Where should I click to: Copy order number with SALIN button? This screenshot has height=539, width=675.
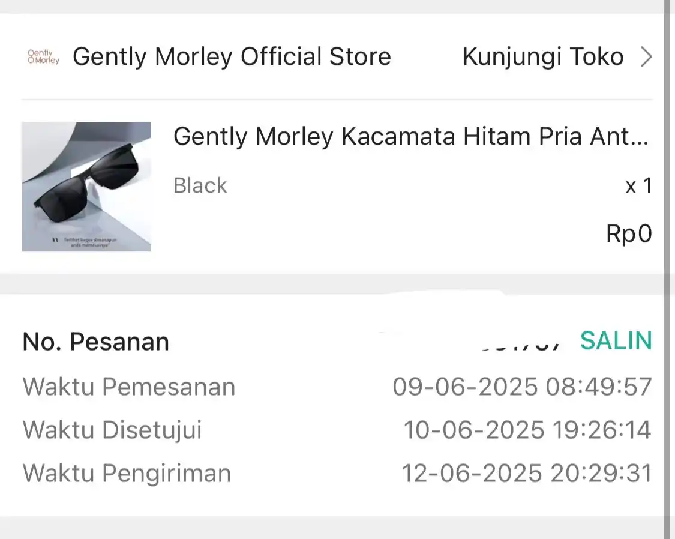(x=616, y=340)
